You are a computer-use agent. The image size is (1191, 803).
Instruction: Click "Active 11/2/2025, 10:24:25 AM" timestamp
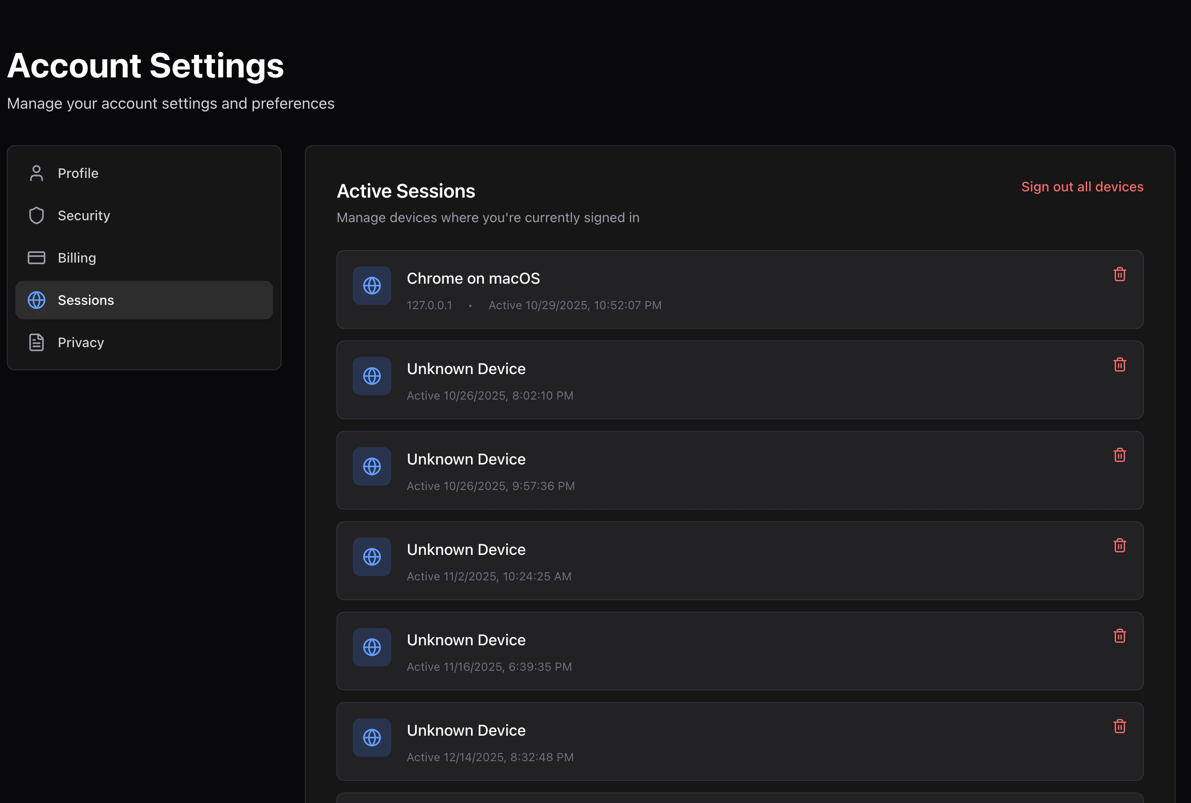[x=489, y=576]
